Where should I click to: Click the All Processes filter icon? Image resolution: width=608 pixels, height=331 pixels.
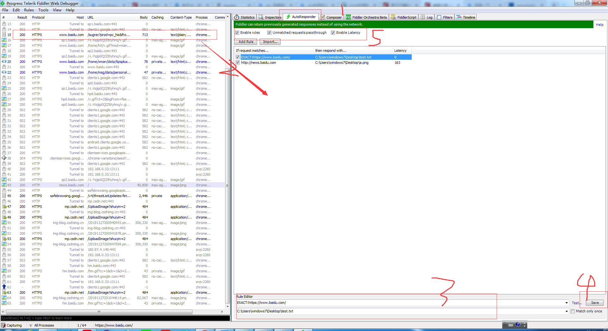coord(30,325)
